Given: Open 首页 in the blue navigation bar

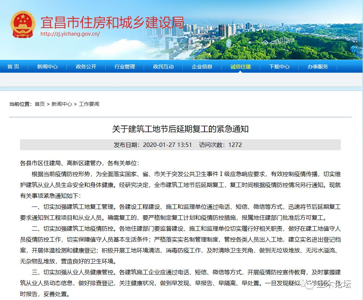Looking at the screenshot, I should [x=13, y=67].
